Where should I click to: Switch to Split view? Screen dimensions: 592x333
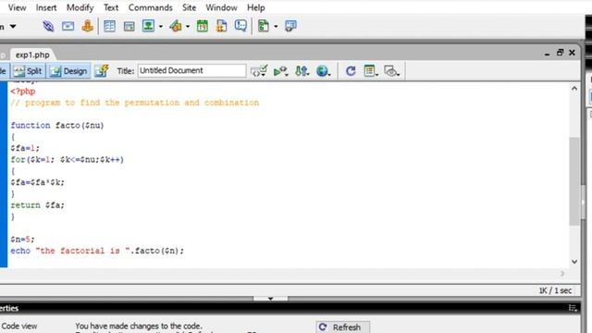coord(29,71)
